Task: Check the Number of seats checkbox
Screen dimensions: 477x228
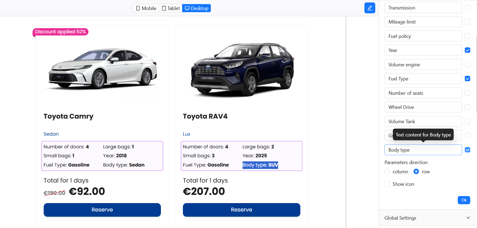Action: click(467, 93)
